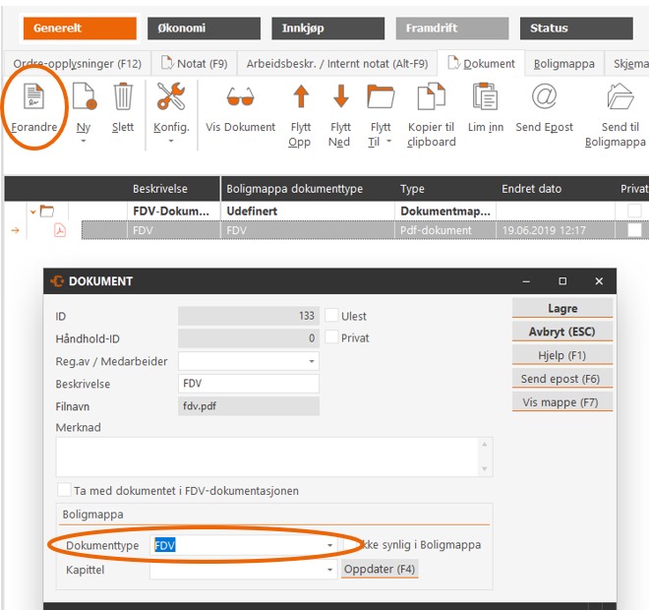Expand the Kapittel dropdown

pos(329,569)
